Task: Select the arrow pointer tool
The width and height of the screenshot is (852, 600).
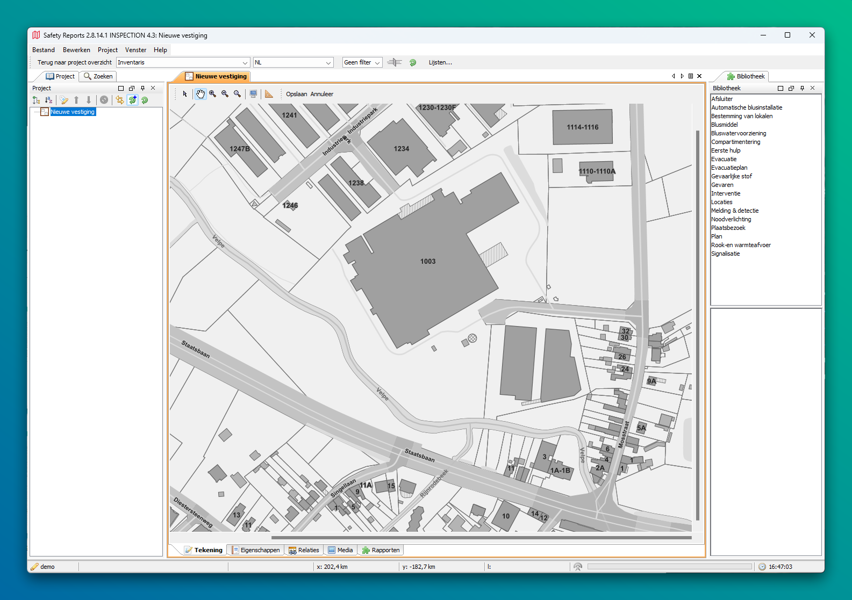Action: pos(185,94)
